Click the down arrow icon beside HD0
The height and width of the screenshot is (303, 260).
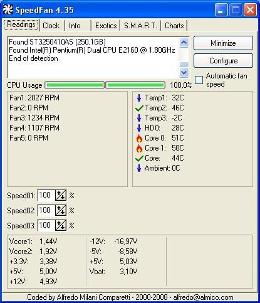click(x=139, y=128)
